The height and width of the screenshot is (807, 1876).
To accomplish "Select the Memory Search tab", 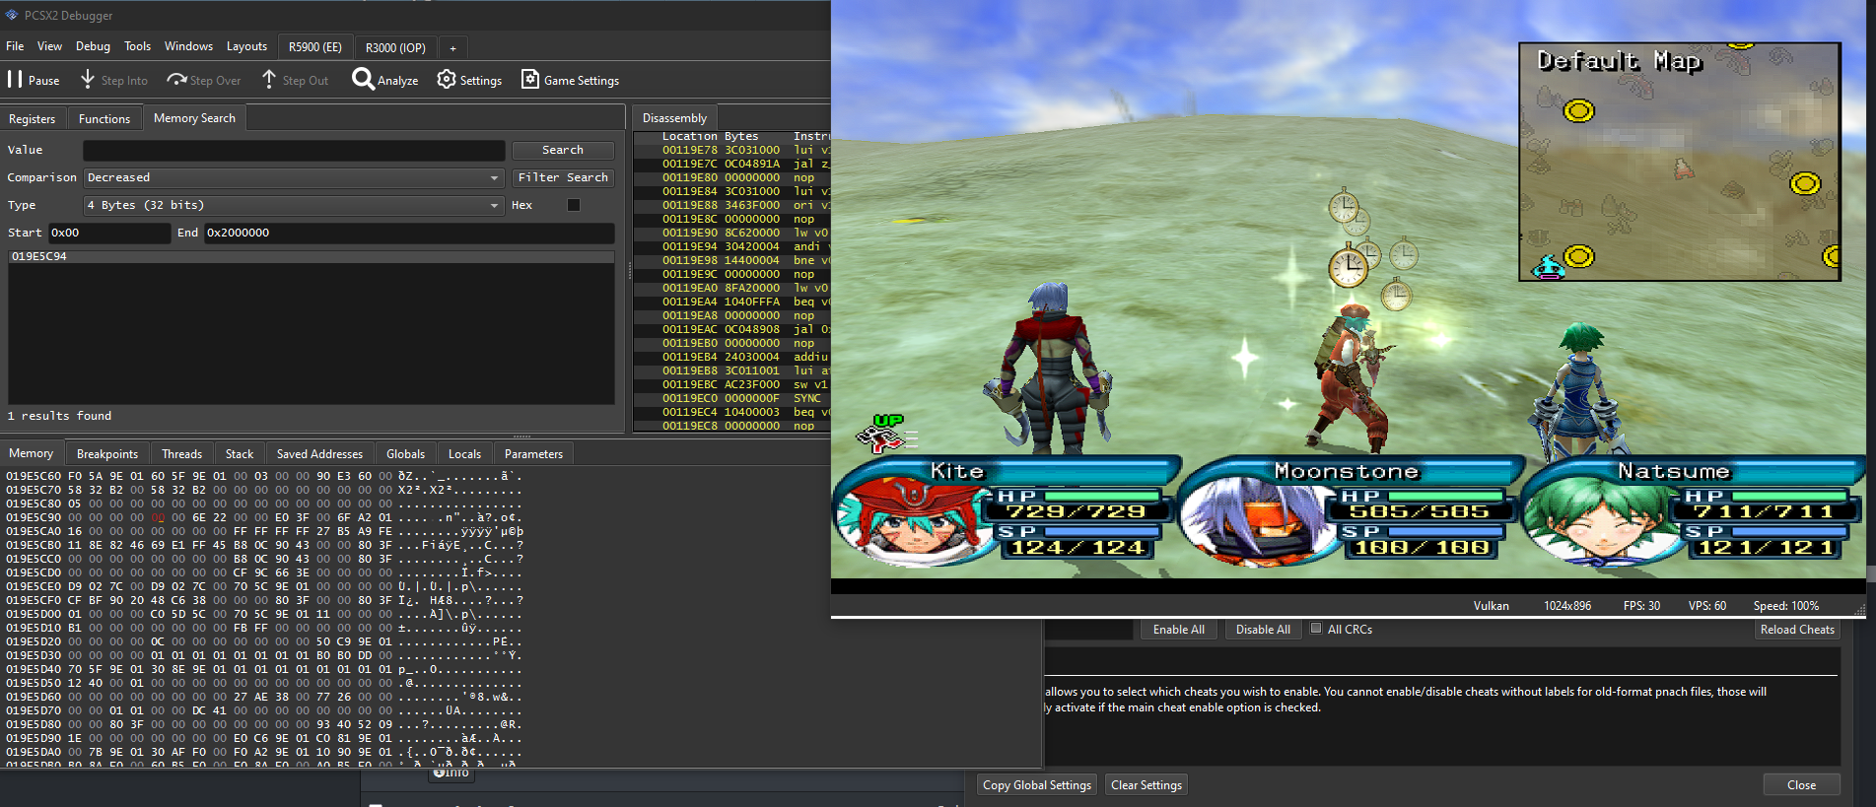I will (x=194, y=117).
